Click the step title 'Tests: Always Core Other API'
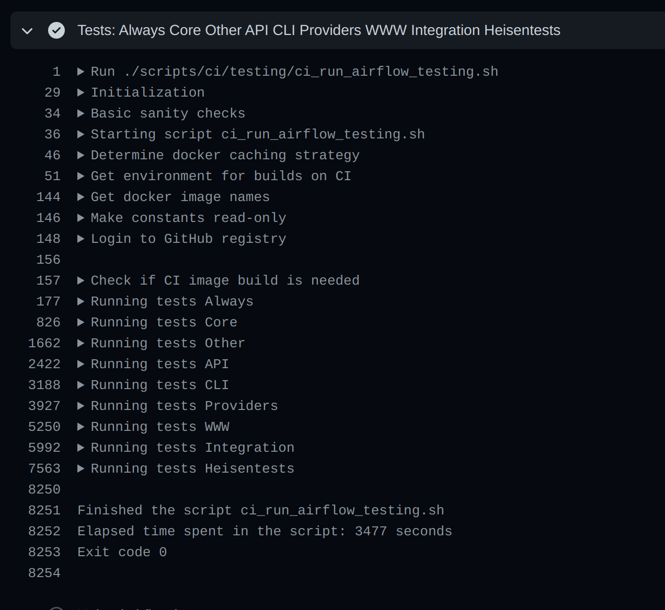This screenshot has height=610, width=665. point(319,30)
